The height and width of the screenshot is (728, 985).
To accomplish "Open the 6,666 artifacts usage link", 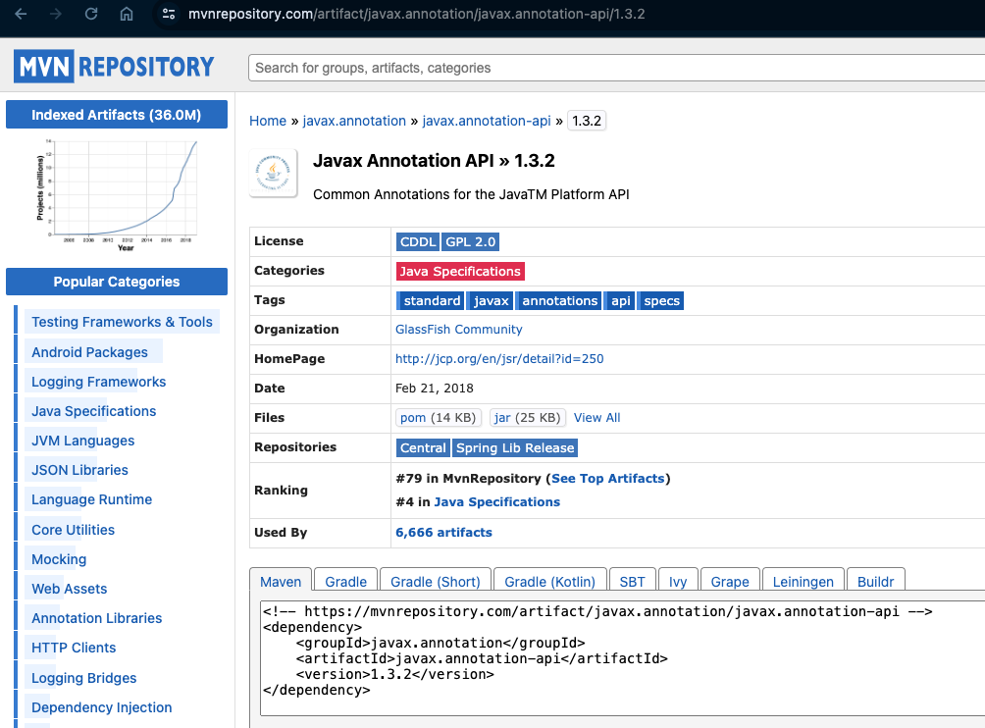I will (443, 532).
